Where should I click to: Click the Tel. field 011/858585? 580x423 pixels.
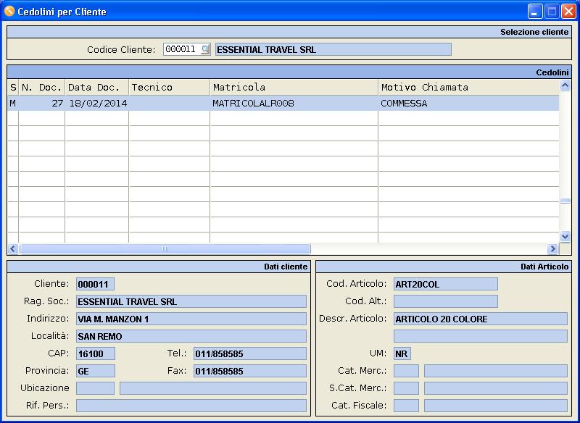250,353
